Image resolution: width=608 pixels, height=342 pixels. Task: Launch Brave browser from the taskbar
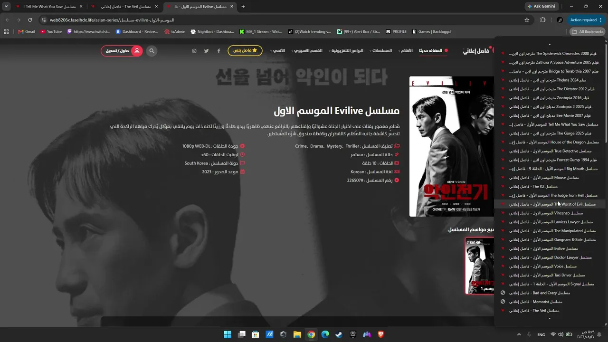[x=380, y=334]
